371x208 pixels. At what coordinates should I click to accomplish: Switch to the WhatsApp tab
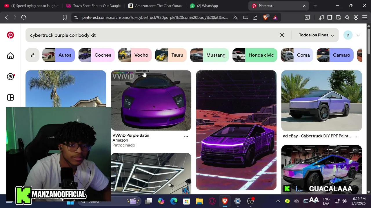217,6
